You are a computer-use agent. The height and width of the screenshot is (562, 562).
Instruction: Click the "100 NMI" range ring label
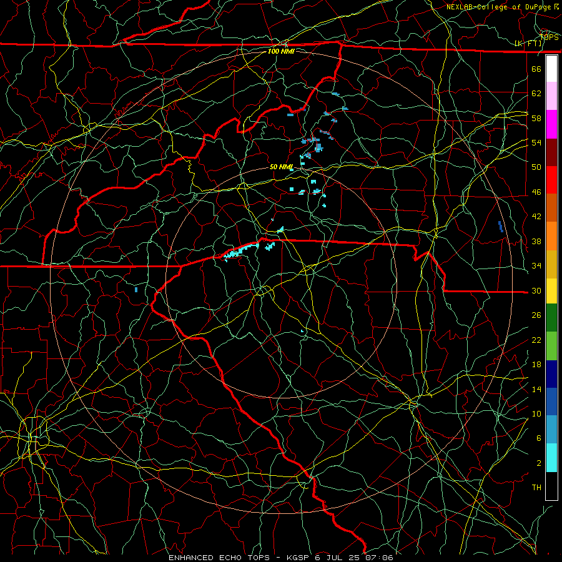pos(281,51)
